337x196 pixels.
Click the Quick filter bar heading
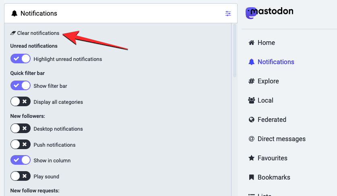(x=27, y=73)
